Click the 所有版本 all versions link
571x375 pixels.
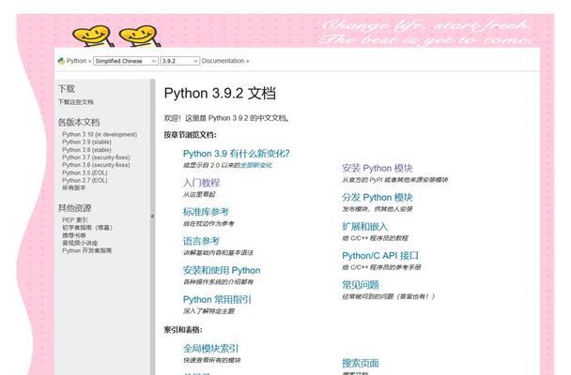pyautogui.click(x=74, y=187)
